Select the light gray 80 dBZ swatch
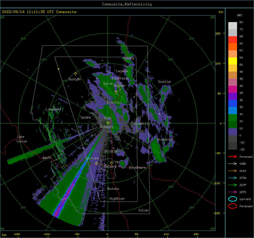 (x=233, y=25)
